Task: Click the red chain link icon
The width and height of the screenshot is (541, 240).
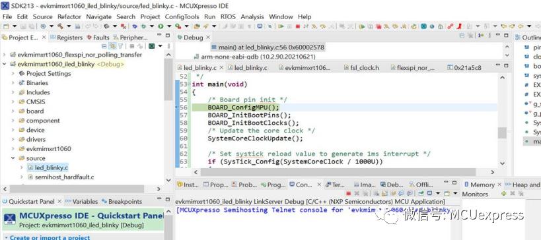Action: tap(451, 26)
